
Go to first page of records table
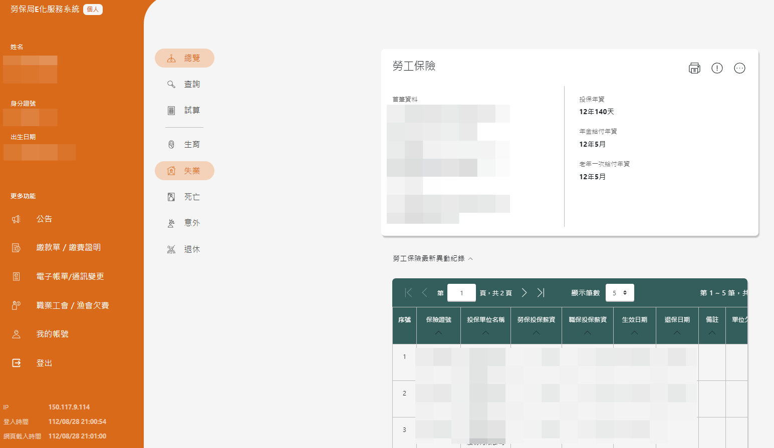[408, 293]
